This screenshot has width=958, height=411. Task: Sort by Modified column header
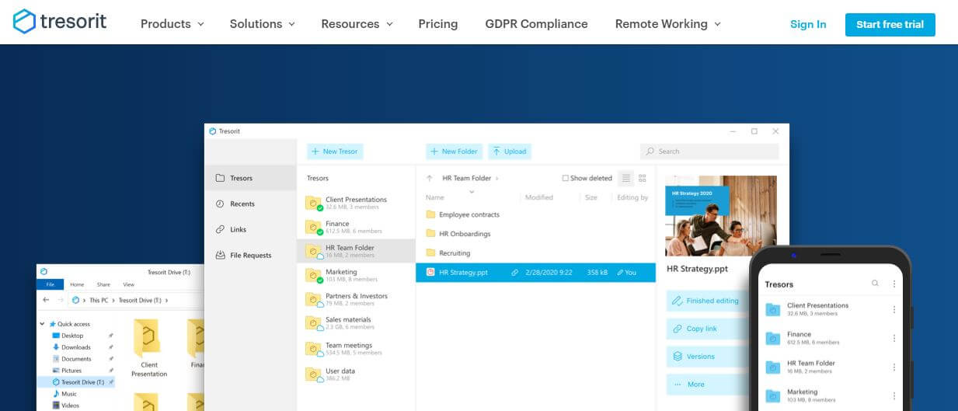pos(539,197)
